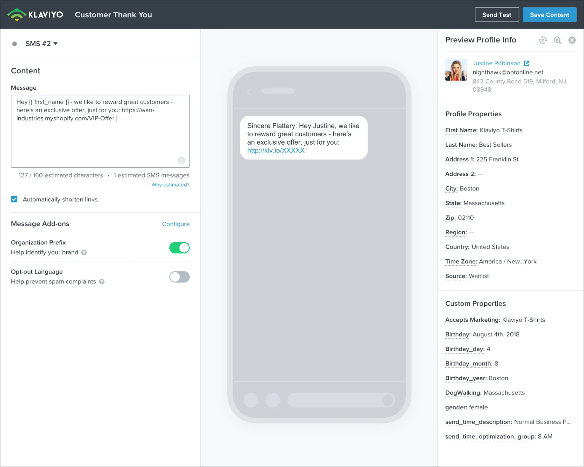The width and height of the screenshot is (584, 467).
Task: Click send_time_description custom property
Action: tap(479, 422)
